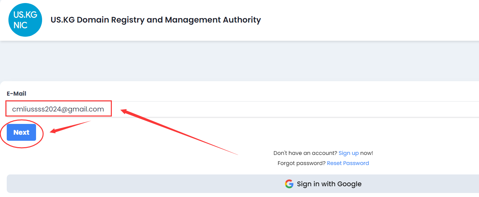479x197 pixels.
Task: Click the "Don't have an account?" text
Action: click(305, 153)
